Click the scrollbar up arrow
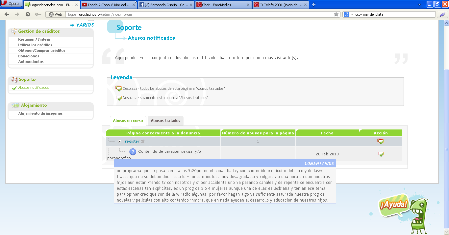Image resolution: width=449 pixels, height=235 pixels. pos(446,22)
